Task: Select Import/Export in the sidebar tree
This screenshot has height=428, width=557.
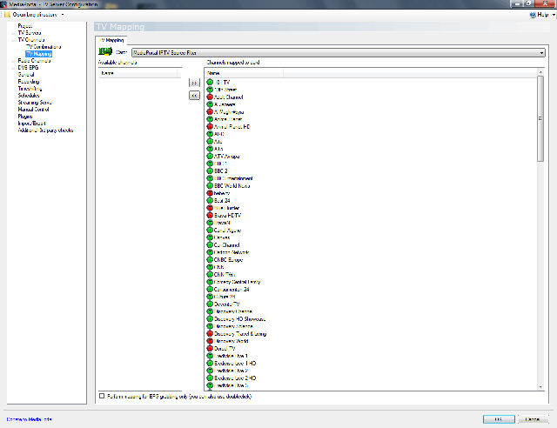Action: [31, 124]
